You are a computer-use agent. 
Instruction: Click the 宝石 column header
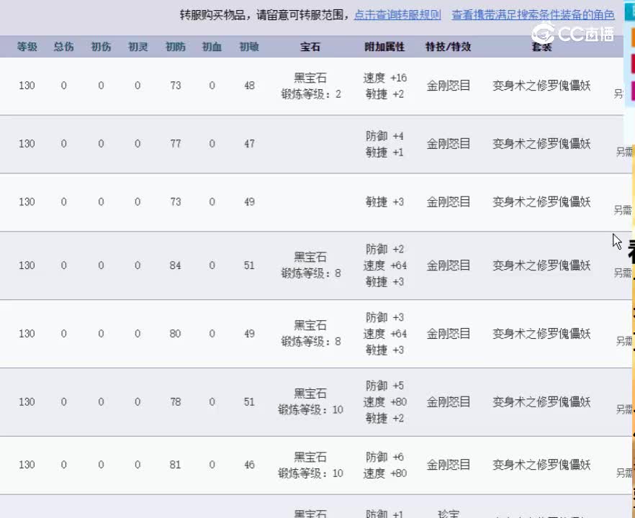pos(310,47)
